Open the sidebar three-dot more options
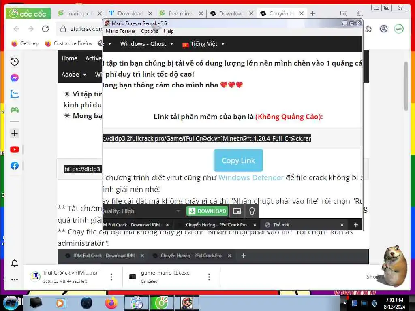This screenshot has width=415, height=311. [x=15, y=279]
